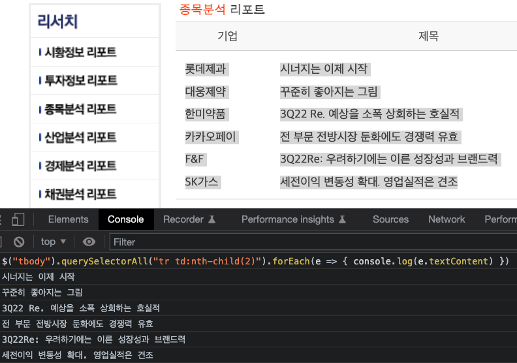Screen dimensions: 517x363
Task: Click console output 세전이익 변동성 확대. 영업실적은 견조
Action: 78,355
